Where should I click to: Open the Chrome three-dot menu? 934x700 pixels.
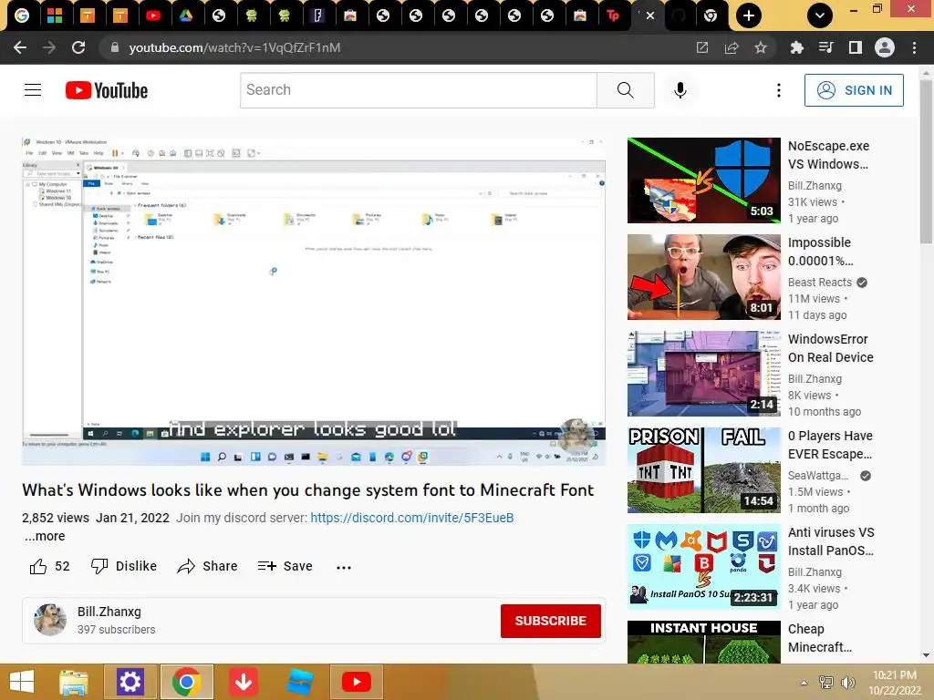tap(914, 47)
